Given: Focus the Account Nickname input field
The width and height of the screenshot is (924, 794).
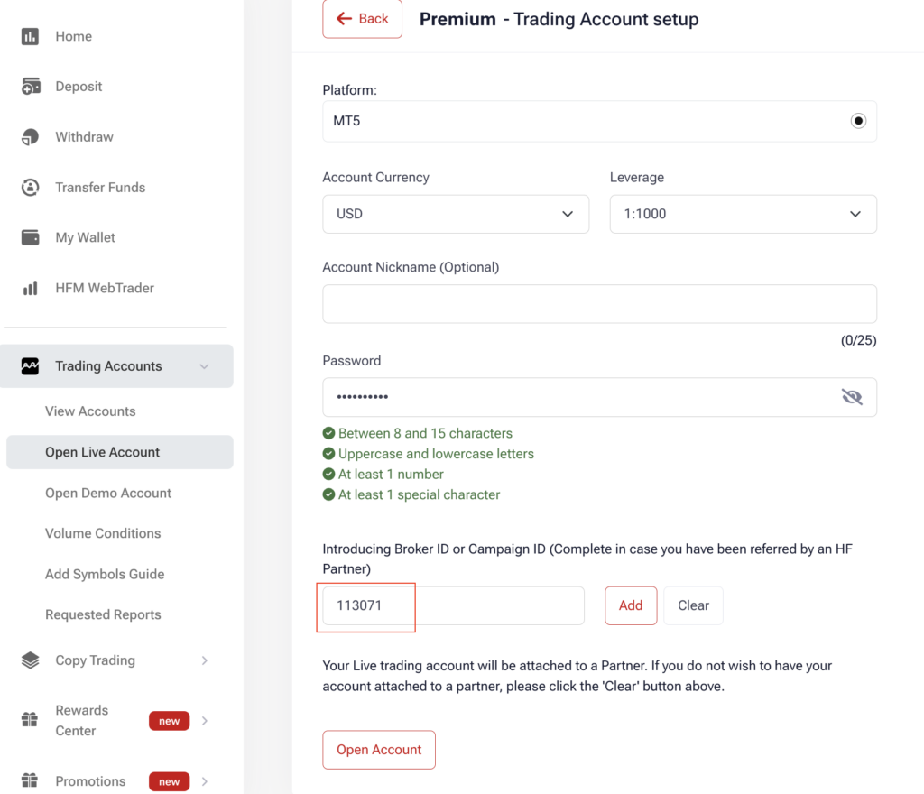Looking at the screenshot, I should point(599,304).
